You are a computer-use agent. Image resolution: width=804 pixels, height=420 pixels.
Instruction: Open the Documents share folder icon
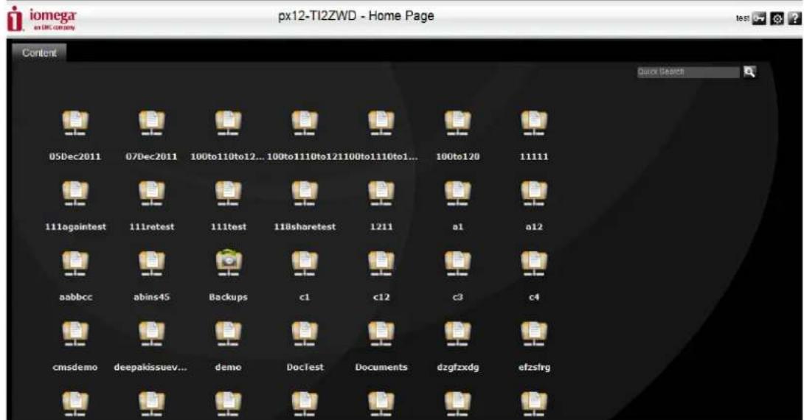pos(381,334)
